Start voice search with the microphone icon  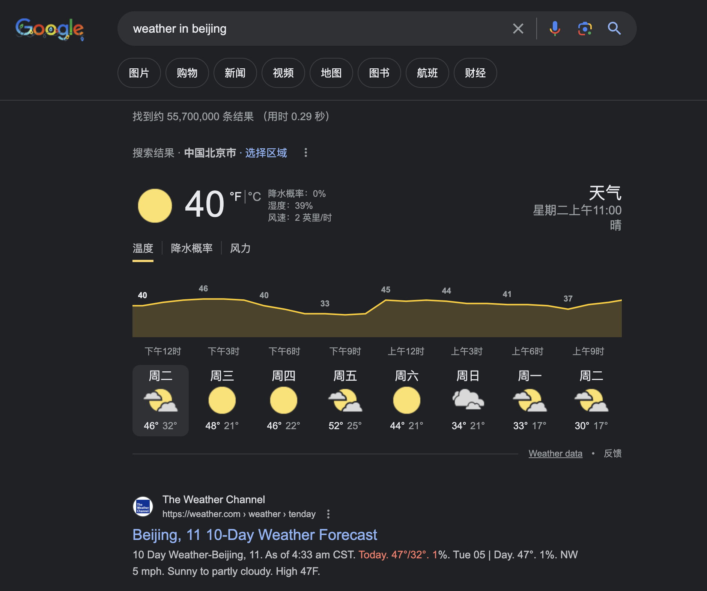pyautogui.click(x=555, y=29)
